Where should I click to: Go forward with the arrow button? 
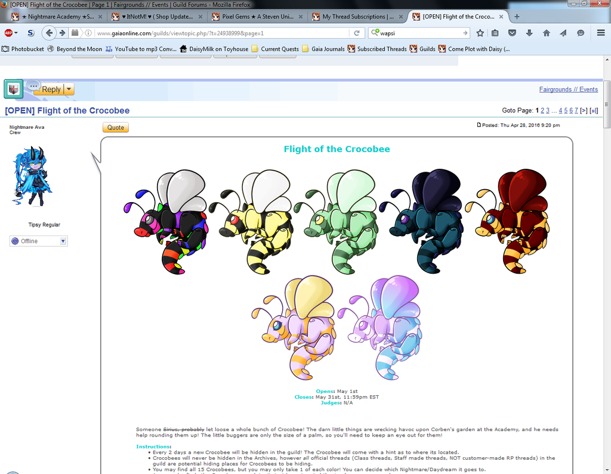(x=62, y=33)
